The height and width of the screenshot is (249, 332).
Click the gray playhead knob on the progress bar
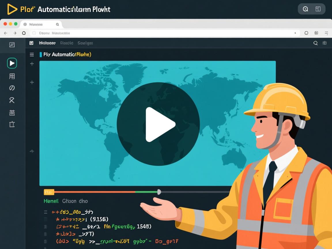(x=159, y=192)
